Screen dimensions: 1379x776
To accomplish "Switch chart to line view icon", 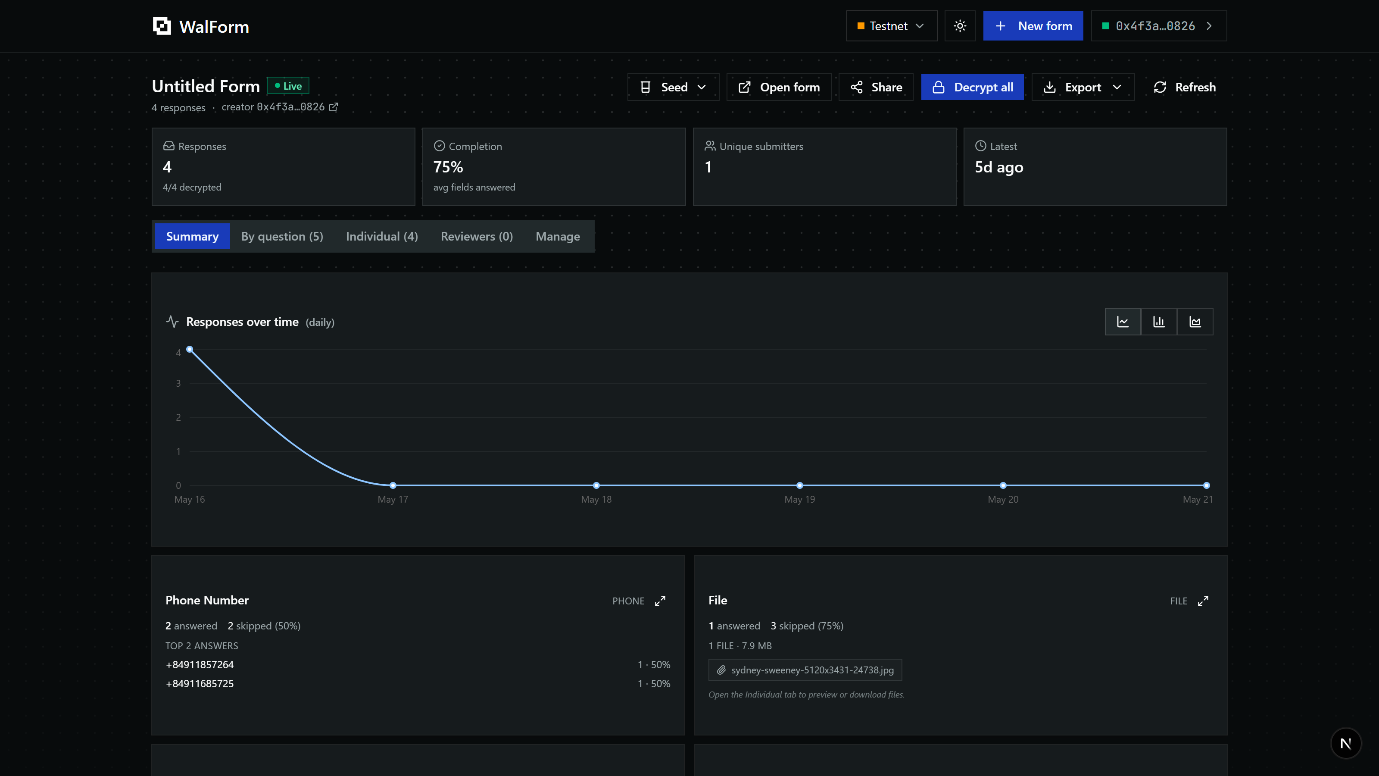I will tap(1123, 322).
